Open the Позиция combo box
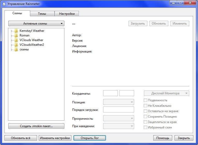 coord(119,102)
